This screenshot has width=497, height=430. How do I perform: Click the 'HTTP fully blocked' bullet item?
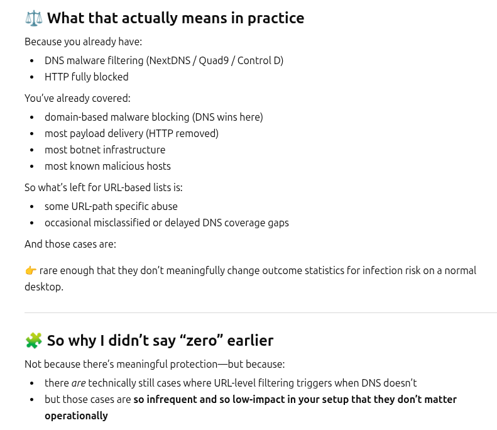[x=87, y=77]
